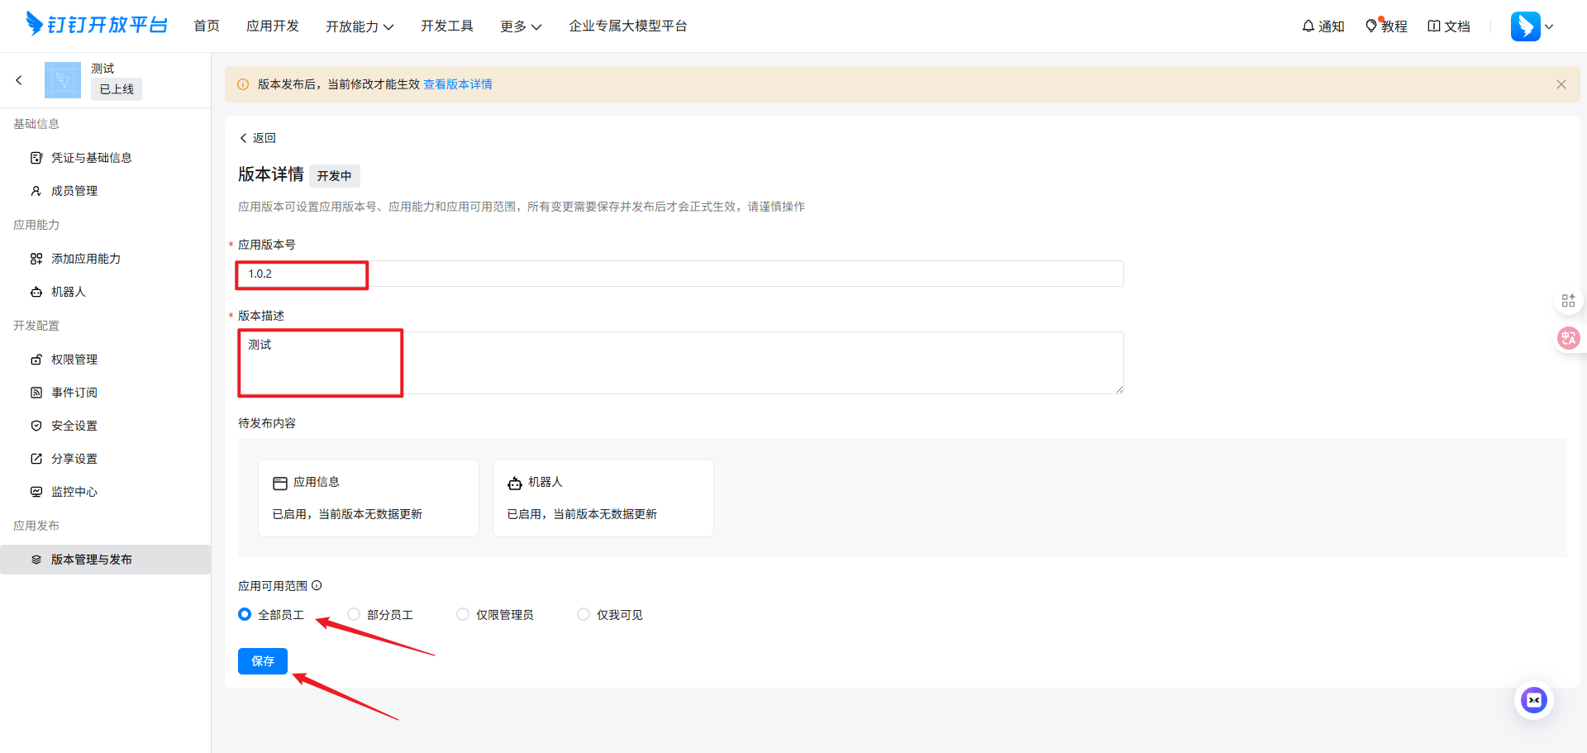Dismiss the orange notice banner

pos(1561,84)
